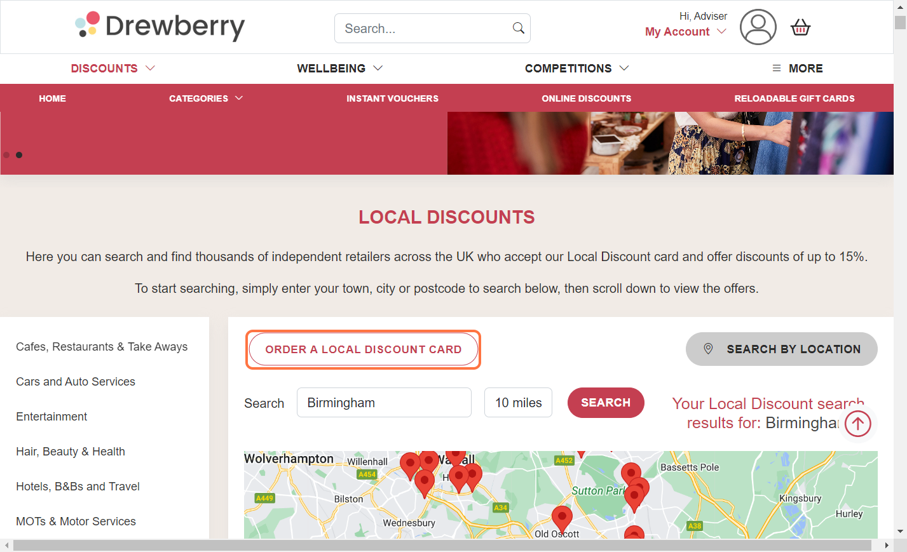Screen dimensions: 907x552
Task: Open the 10 miles distance selector
Action: point(518,403)
